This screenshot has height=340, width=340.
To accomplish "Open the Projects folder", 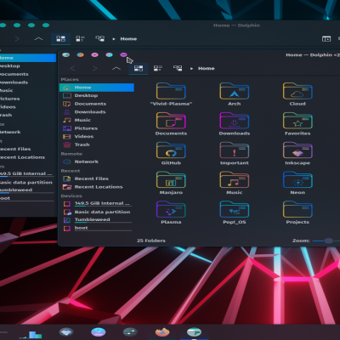I will 297,212.
